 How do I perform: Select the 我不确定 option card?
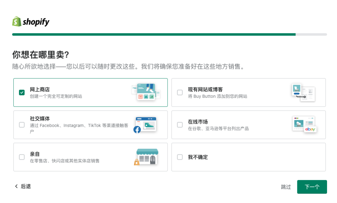(249, 157)
